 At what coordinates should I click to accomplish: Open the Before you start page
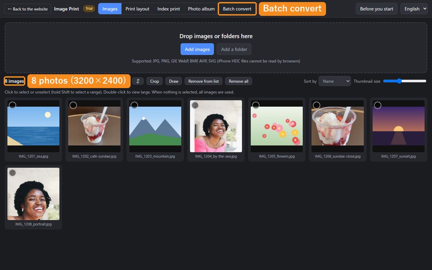point(376,9)
